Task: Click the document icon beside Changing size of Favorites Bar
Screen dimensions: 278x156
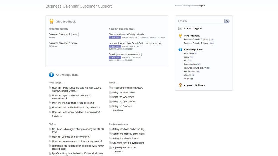Action: tap(110, 143)
